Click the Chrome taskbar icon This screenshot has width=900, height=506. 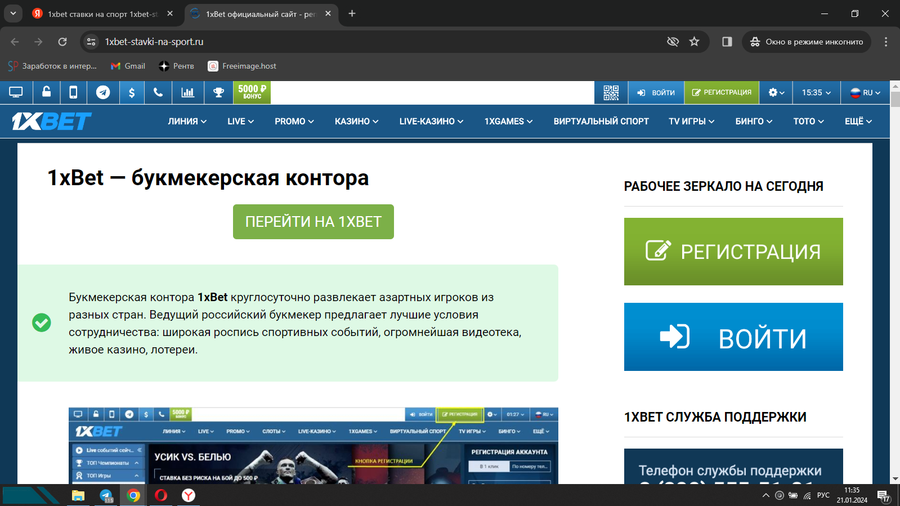[133, 495]
